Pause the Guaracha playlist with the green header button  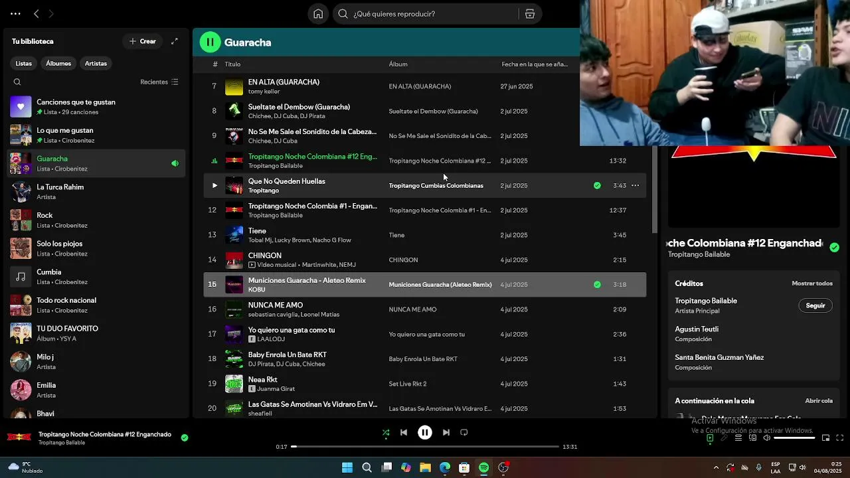click(210, 42)
